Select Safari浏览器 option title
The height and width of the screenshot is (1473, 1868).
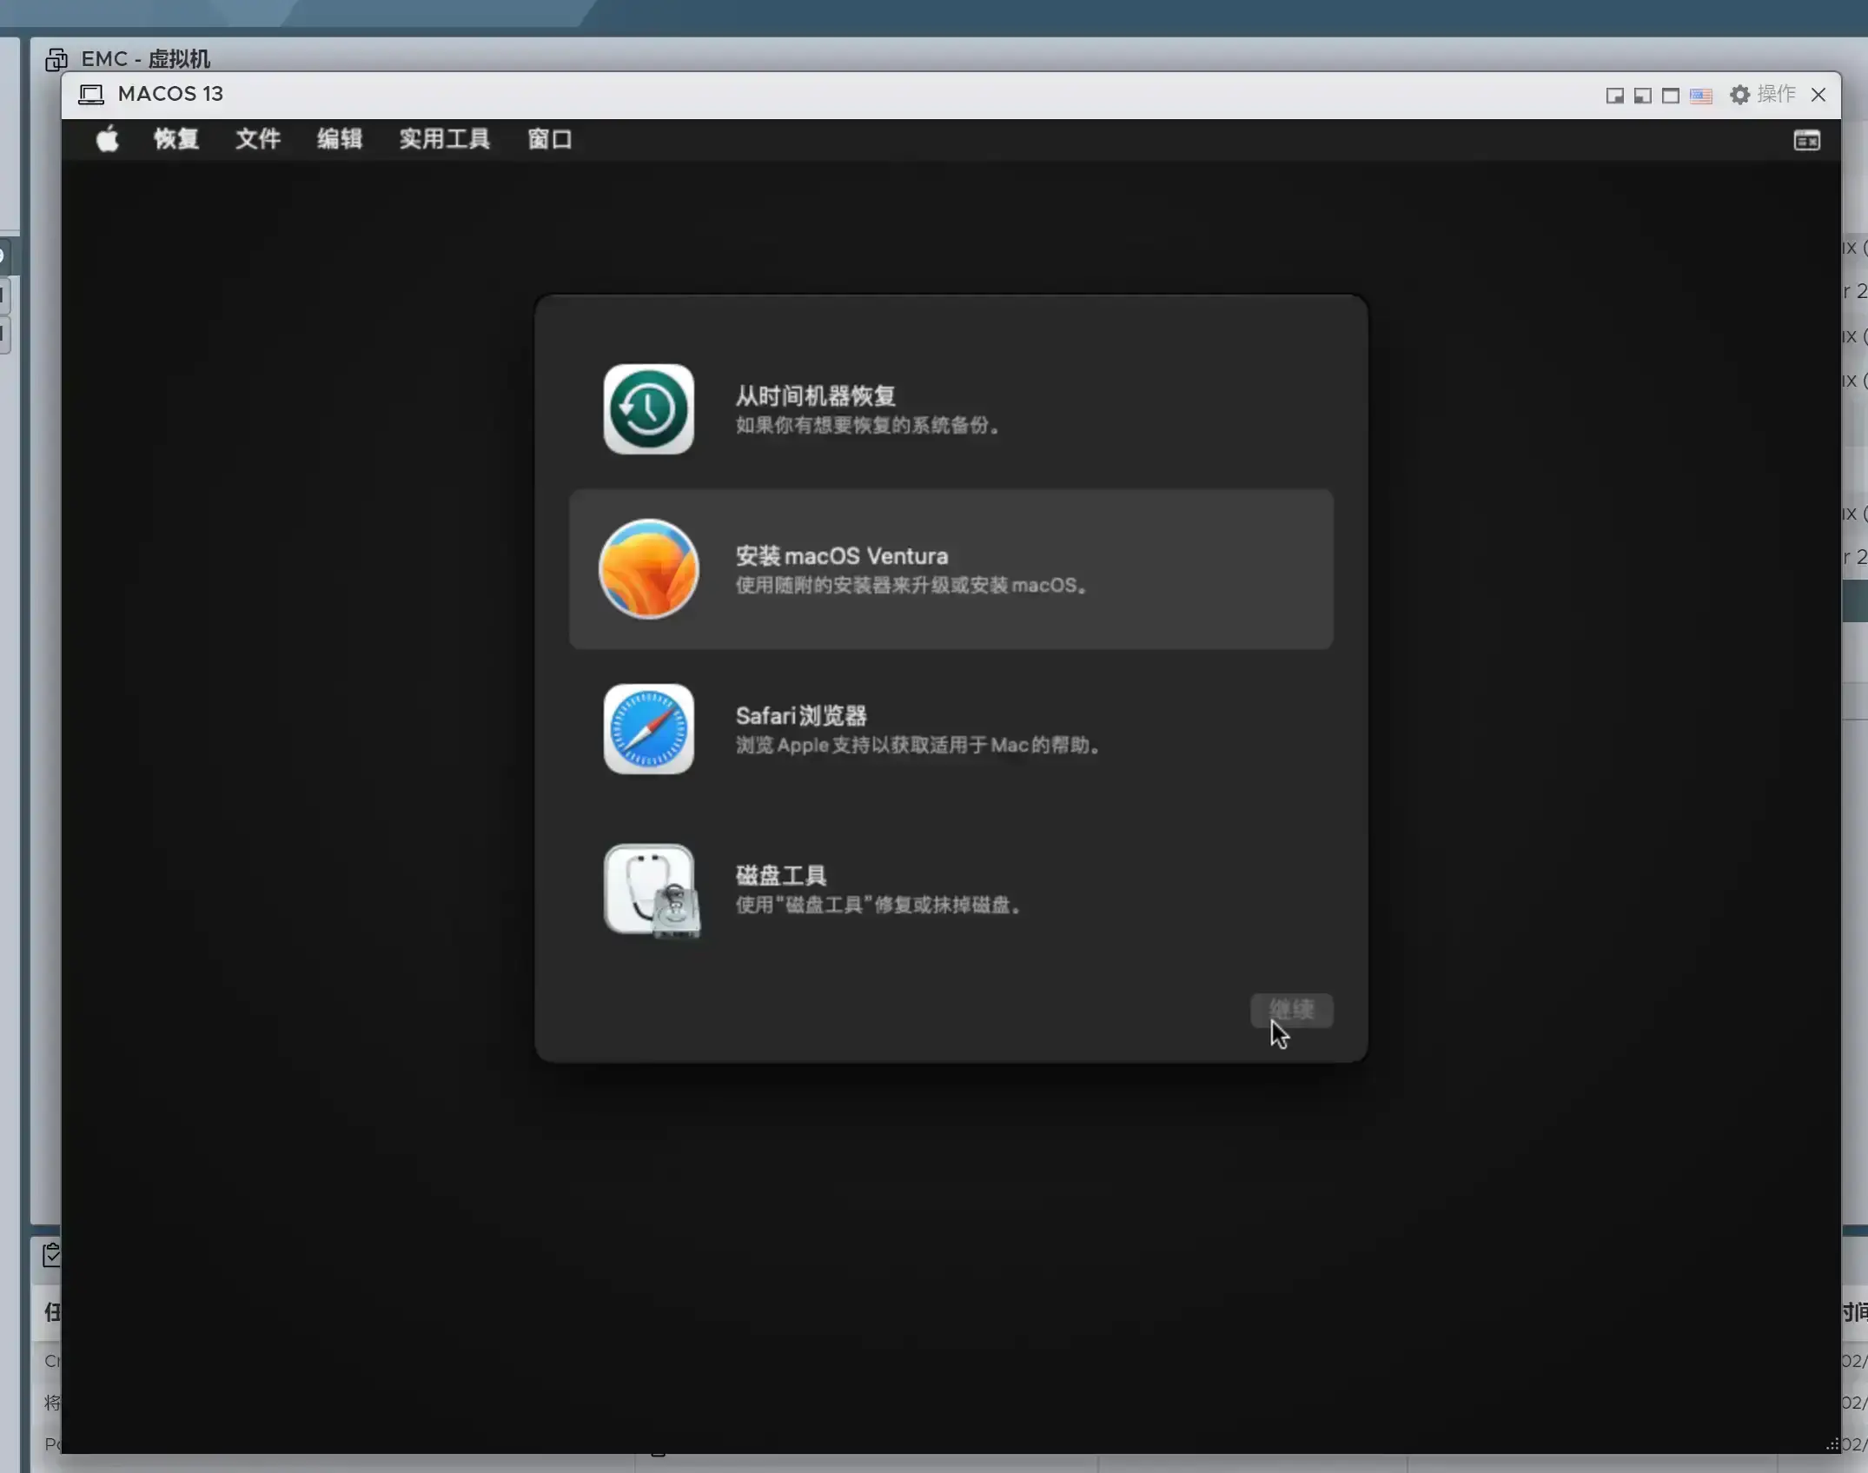click(801, 716)
